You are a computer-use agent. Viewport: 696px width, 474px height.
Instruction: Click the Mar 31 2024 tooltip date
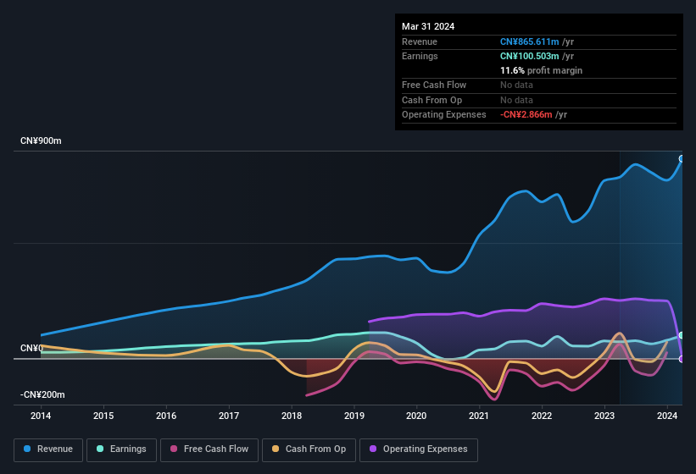(x=428, y=26)
